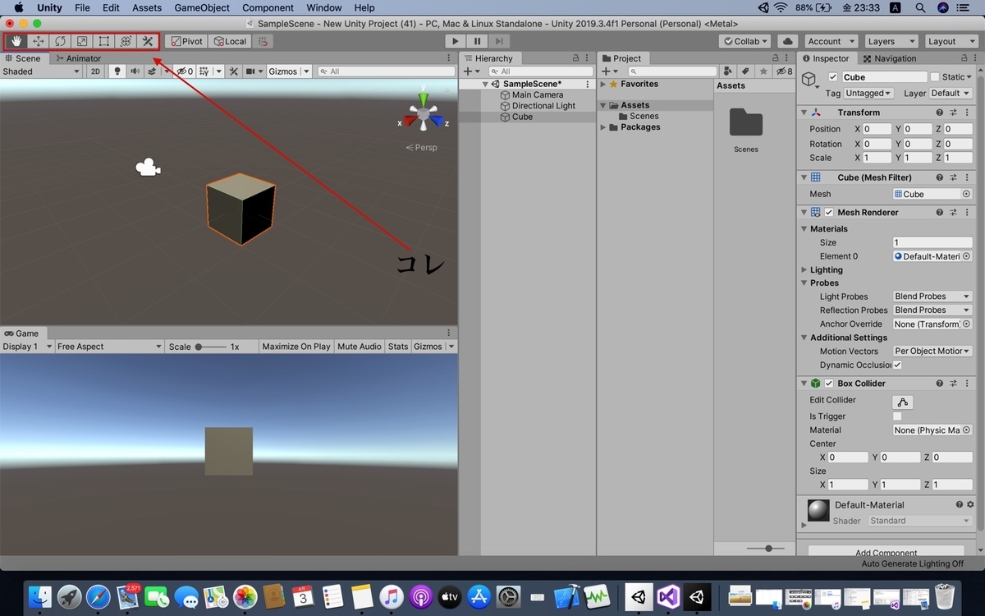Image resolution: width=985 pixels, height=616 pixels.
Task: Select the Hand tool in Unity toolbar
Action: [16, 41]
